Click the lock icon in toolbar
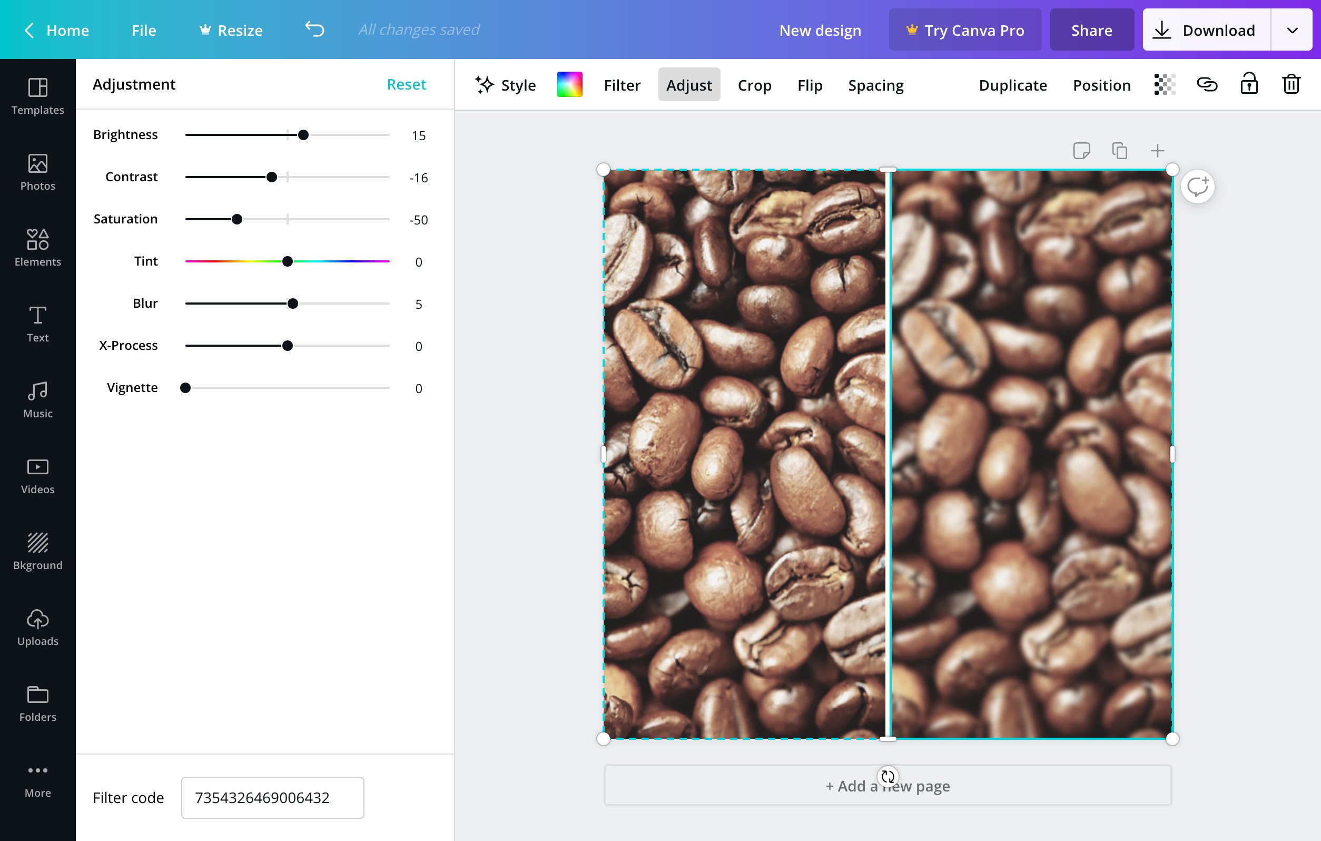The width and height of the screenshot is (1321, 841). pos(1249,85)
